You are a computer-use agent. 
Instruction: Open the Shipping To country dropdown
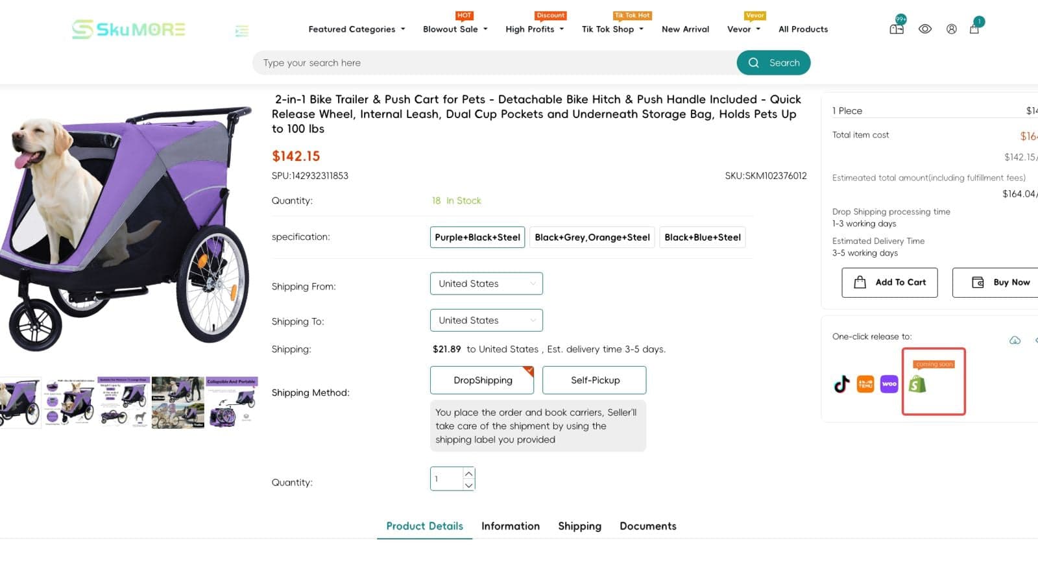pos(487,321)
